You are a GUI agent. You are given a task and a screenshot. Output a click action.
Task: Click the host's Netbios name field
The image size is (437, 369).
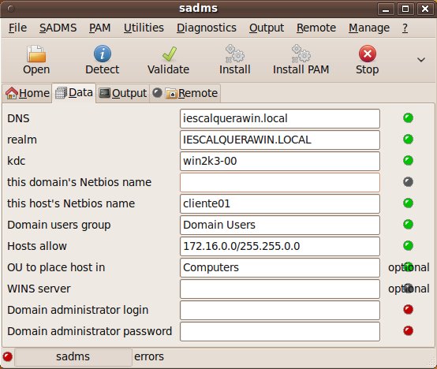point(280,203)
